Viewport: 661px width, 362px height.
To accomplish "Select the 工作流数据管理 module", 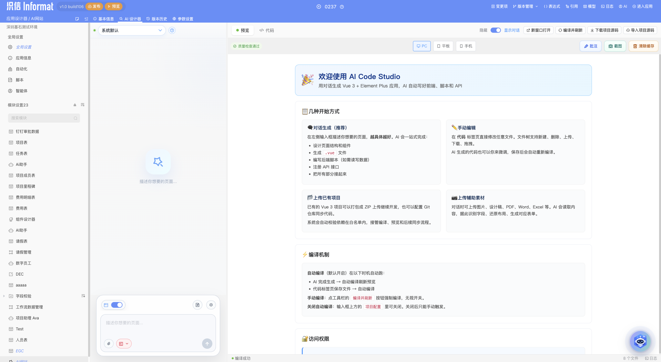I will click(x=29, y=307).
